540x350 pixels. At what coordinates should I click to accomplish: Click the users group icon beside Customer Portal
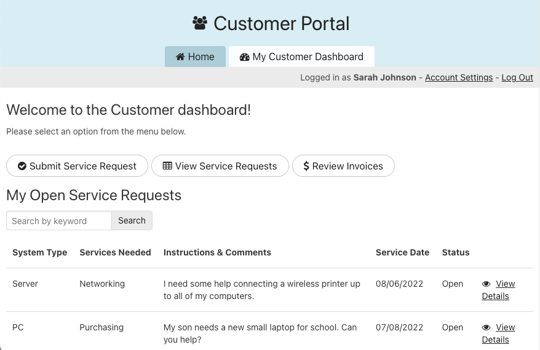[x=200, y=24]
